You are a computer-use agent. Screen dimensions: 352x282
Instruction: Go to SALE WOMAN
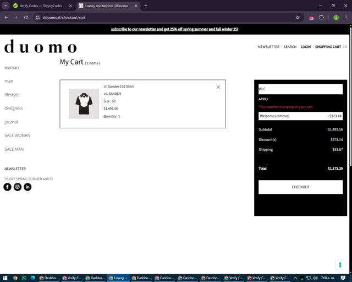pos(17,135)
